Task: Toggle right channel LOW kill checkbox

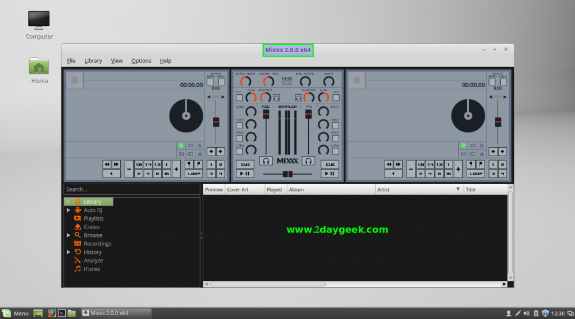Action: point(336,151)
